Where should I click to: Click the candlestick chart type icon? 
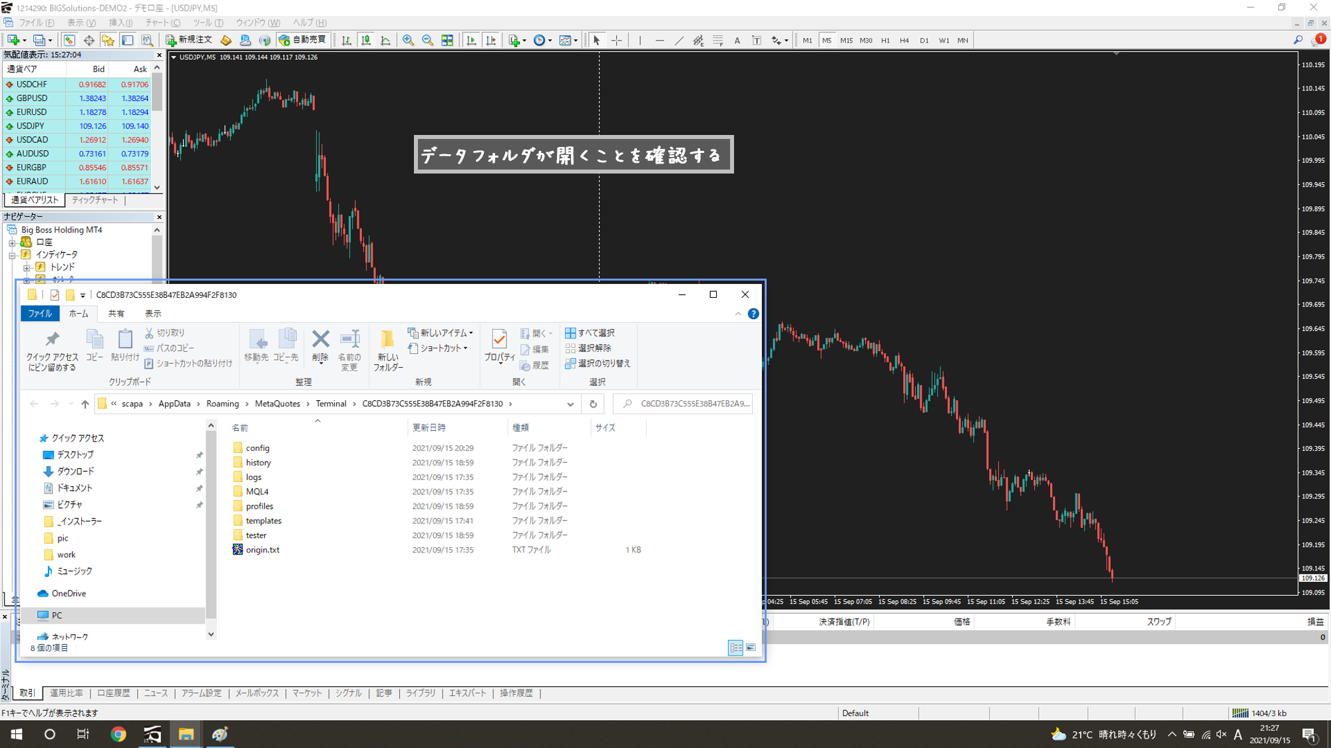365,41
